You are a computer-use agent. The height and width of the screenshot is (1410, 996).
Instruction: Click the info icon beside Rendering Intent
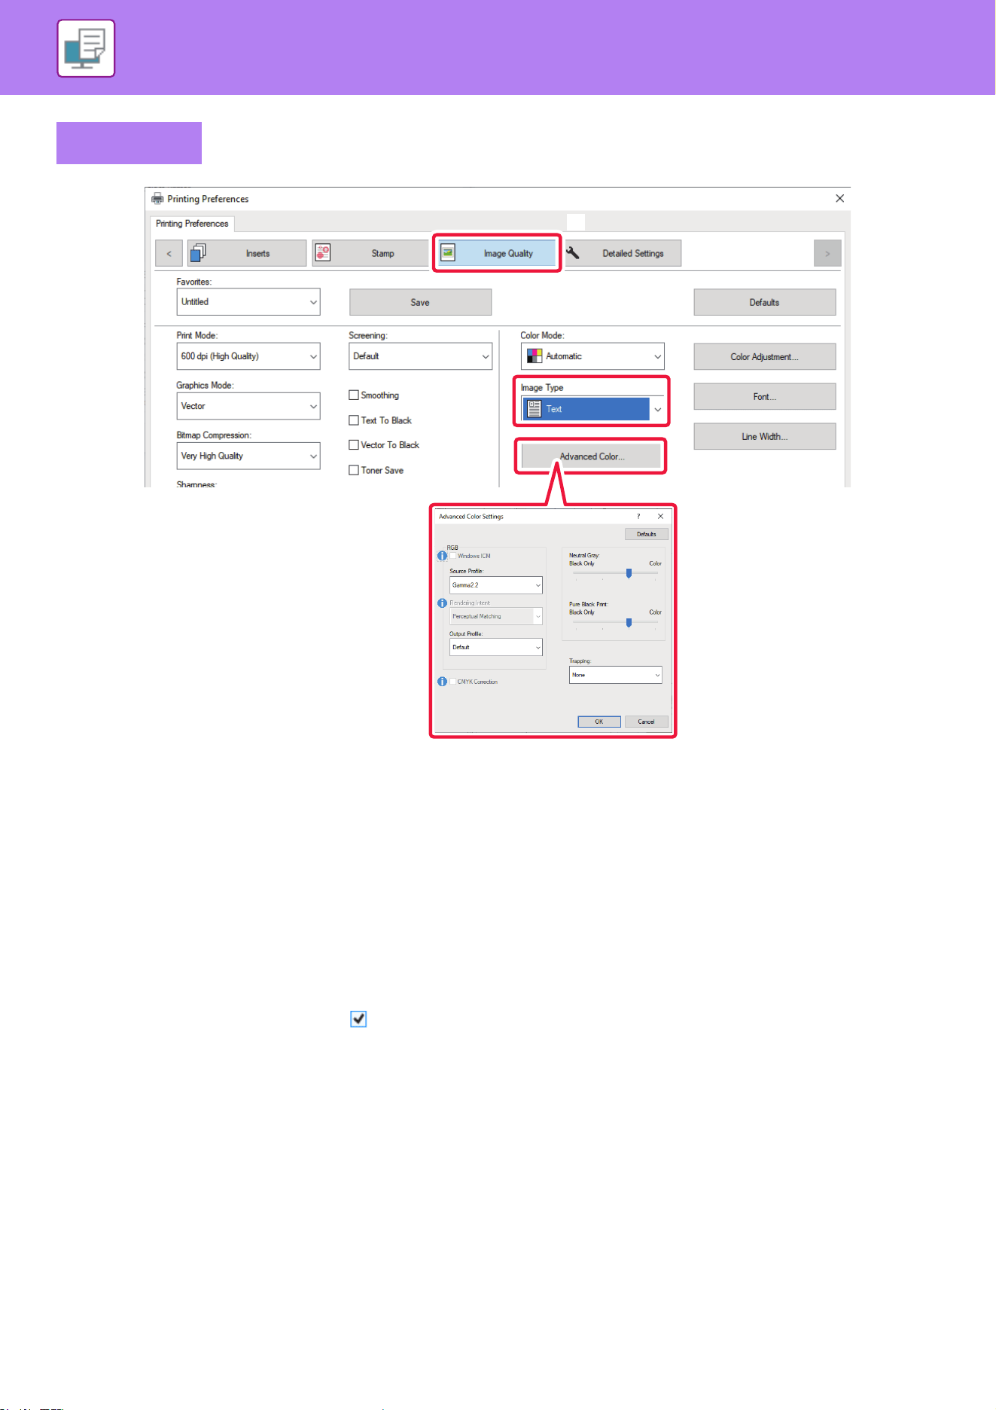click(443, 603)
